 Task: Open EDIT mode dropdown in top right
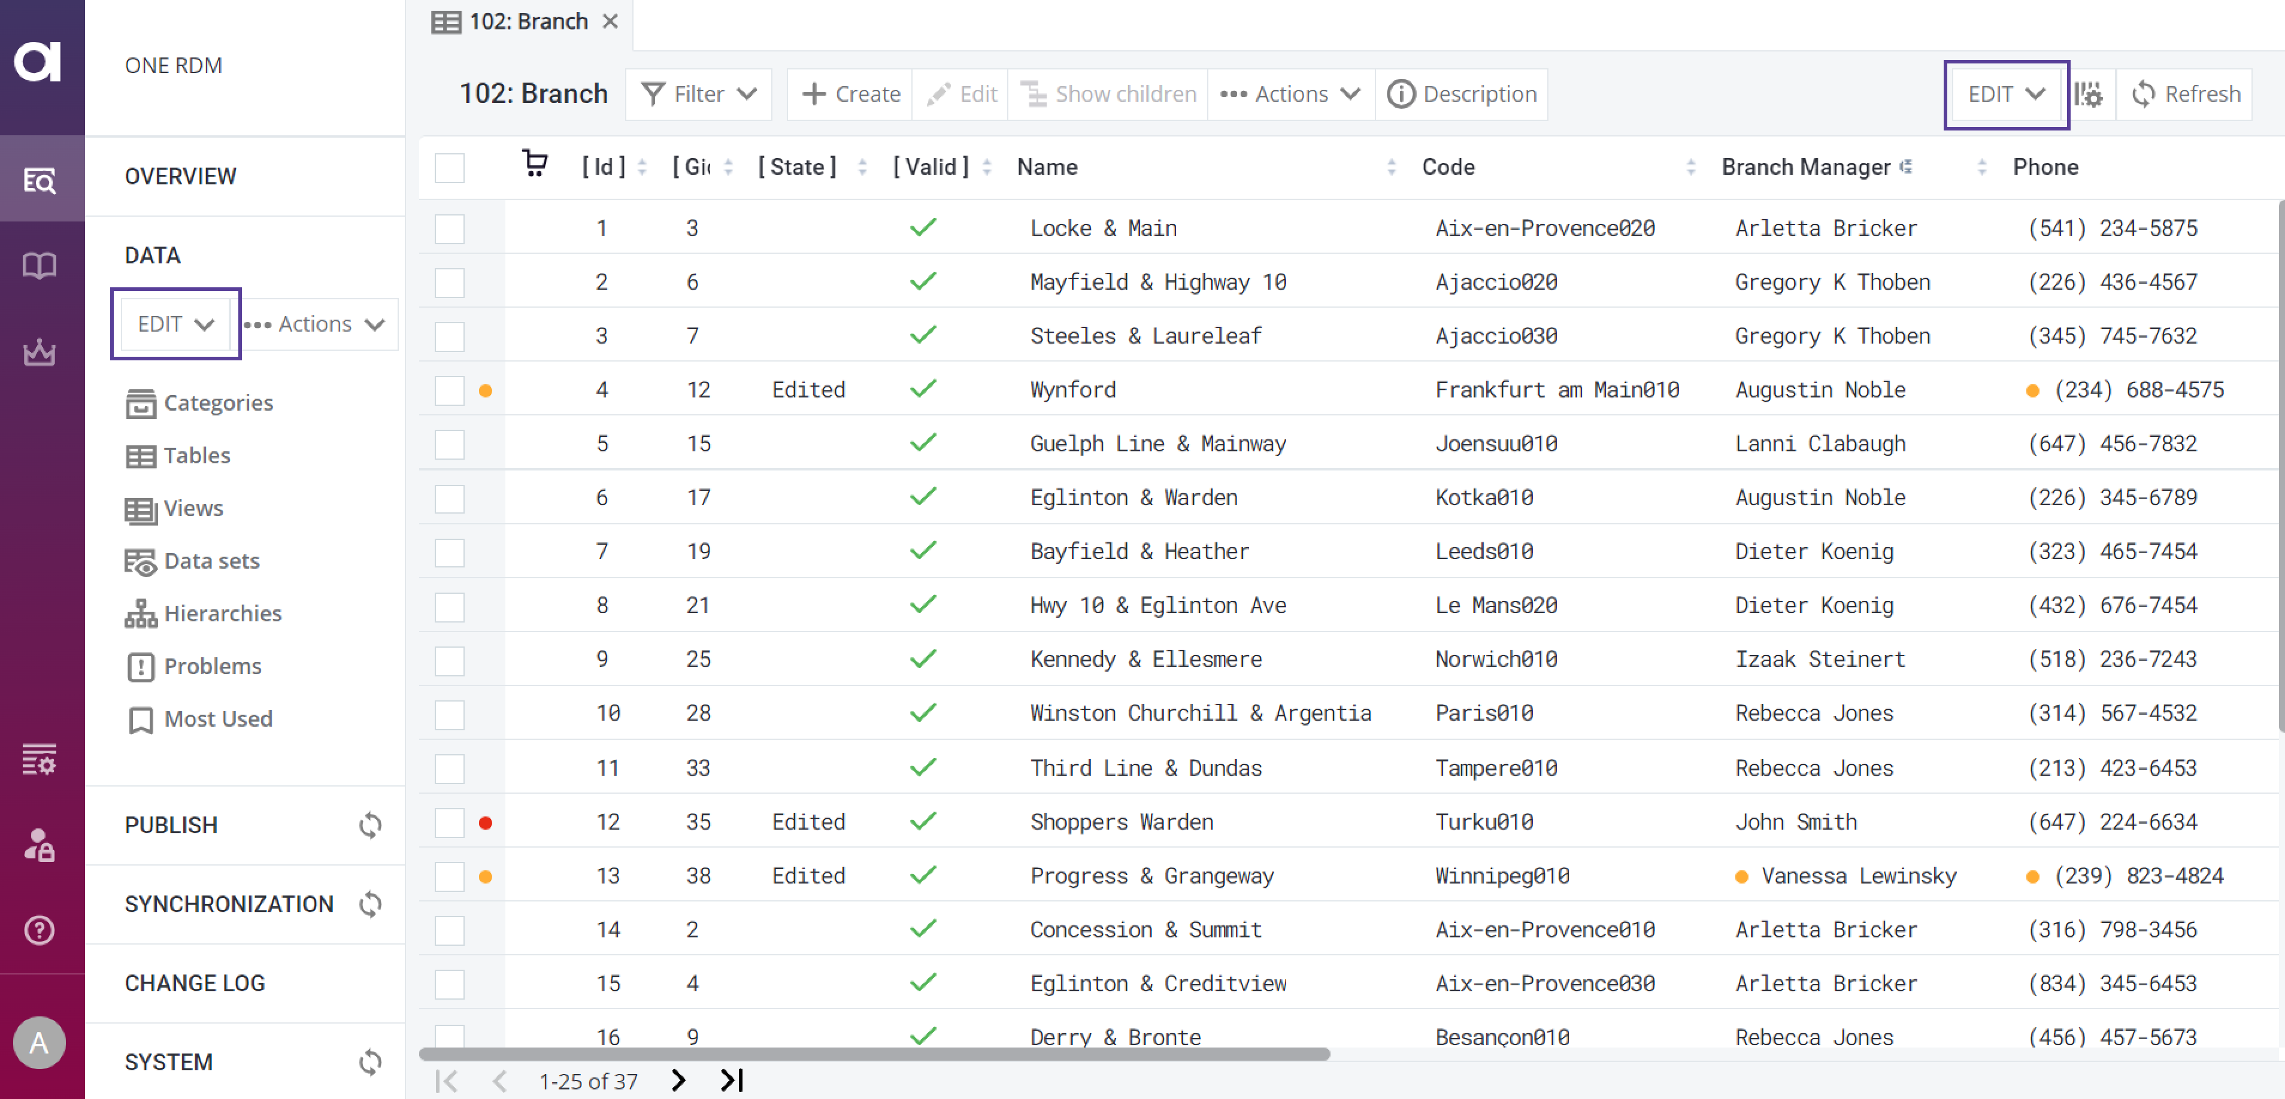click(2005, 94)
